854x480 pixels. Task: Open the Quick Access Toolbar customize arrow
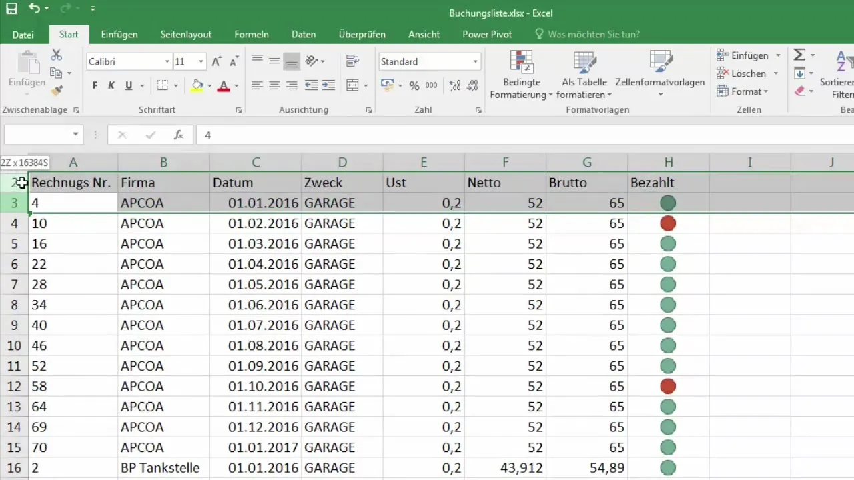(x=92, y=9)
